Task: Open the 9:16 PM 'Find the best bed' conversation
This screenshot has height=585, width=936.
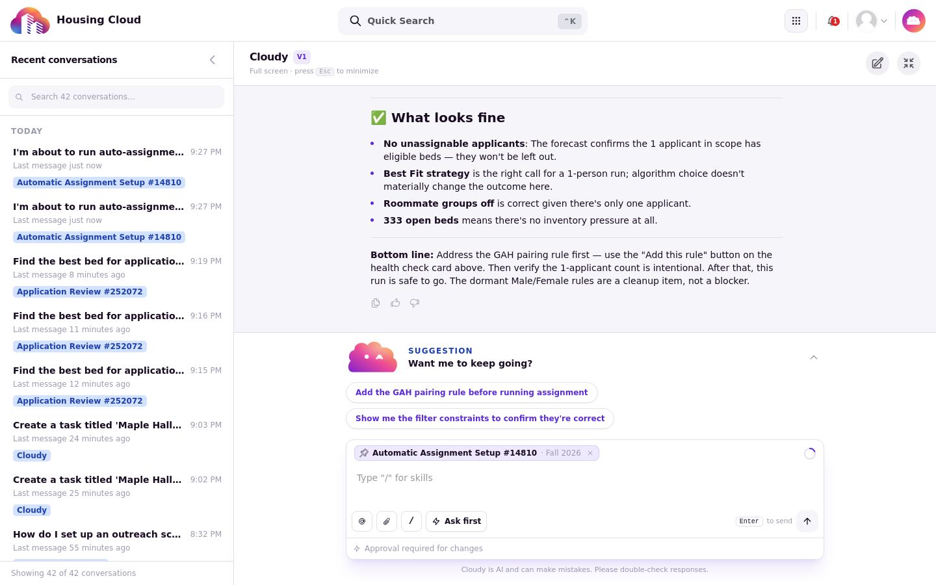Action: (x=117, y=331)
